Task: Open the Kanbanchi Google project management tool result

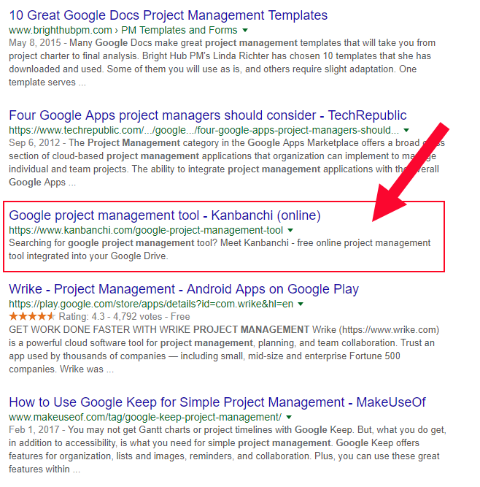Action: (165, 215)
